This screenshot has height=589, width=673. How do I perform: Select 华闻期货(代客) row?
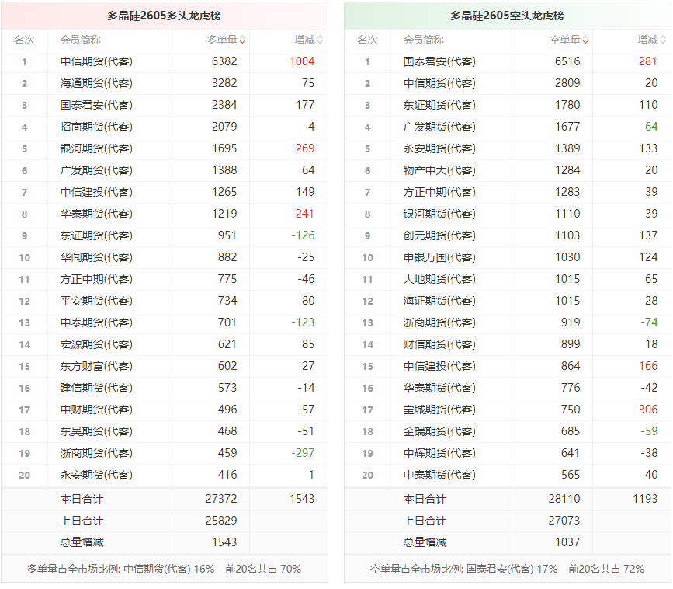[x=165, y=257]
